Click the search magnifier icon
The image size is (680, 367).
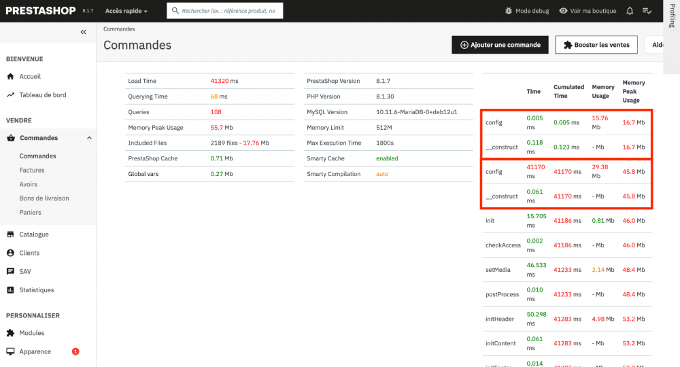(175, 10)
